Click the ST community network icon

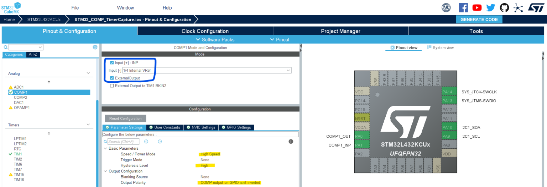(518, 7)
